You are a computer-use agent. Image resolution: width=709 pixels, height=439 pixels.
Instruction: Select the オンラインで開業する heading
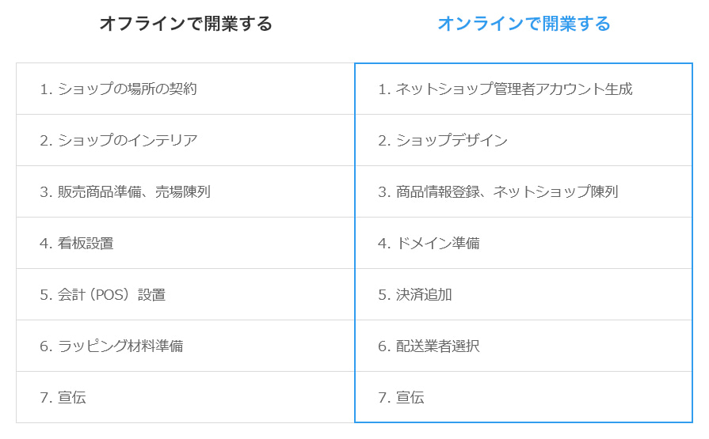(x=524, y=24)
